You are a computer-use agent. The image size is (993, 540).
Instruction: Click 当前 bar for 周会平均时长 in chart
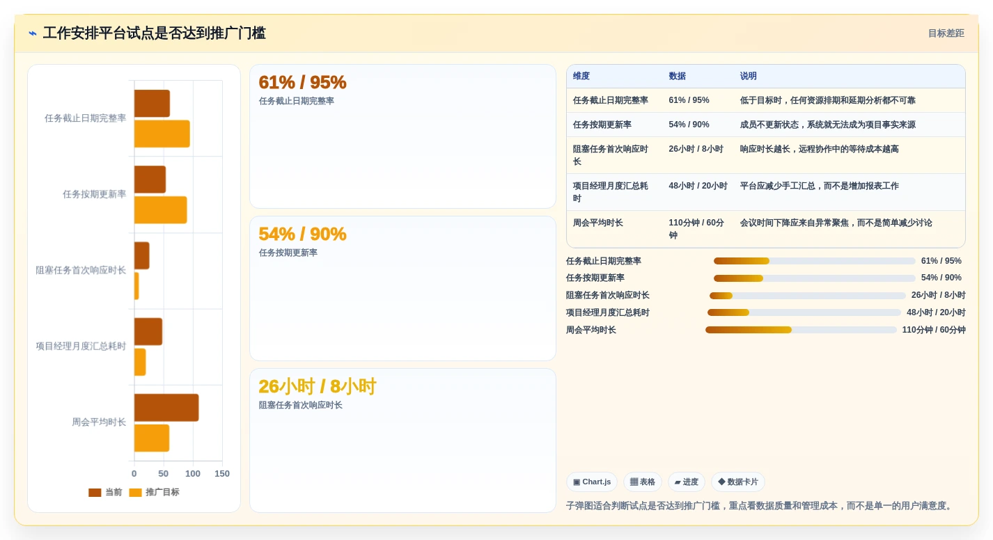click(x=166, y=408)
